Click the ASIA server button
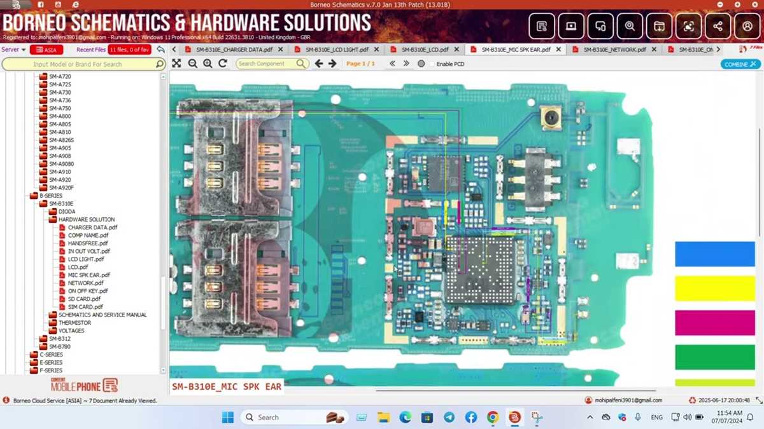This screenshot has height=429, width=764. click(x=46, y=50)
